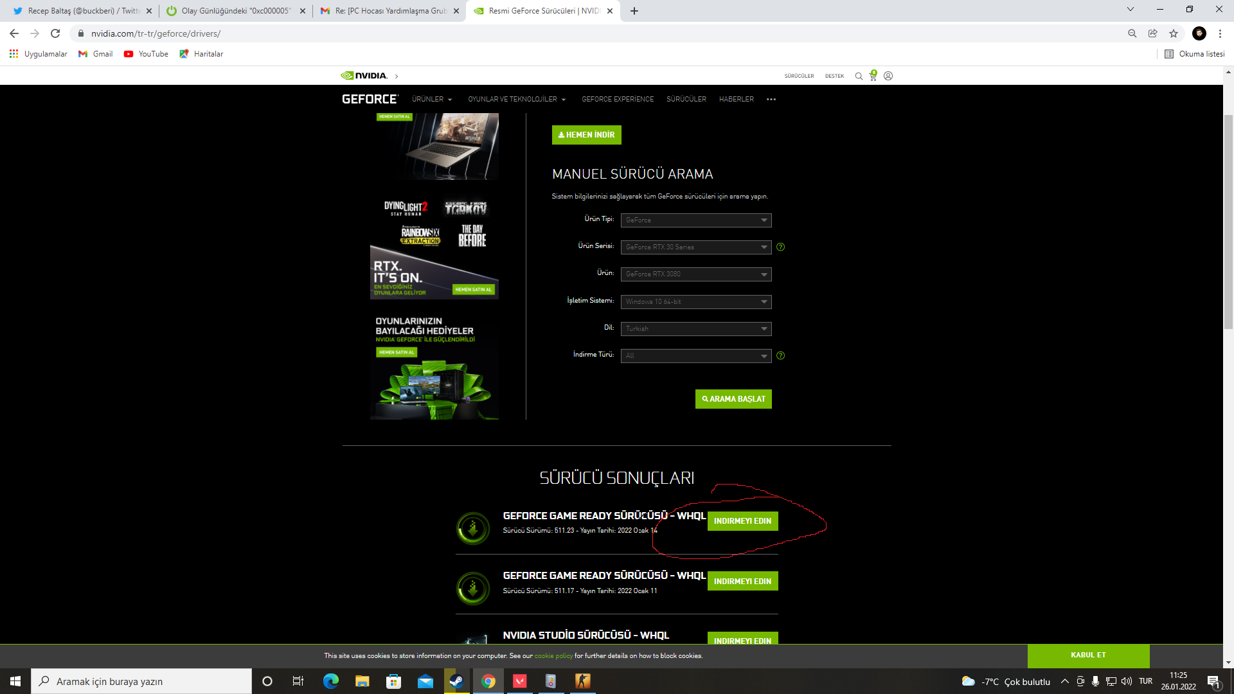Click the NVIDIA search magnifier icon
Image resolution: width=1234 pixels, height=694 pixels.
(x=859, y=76)
